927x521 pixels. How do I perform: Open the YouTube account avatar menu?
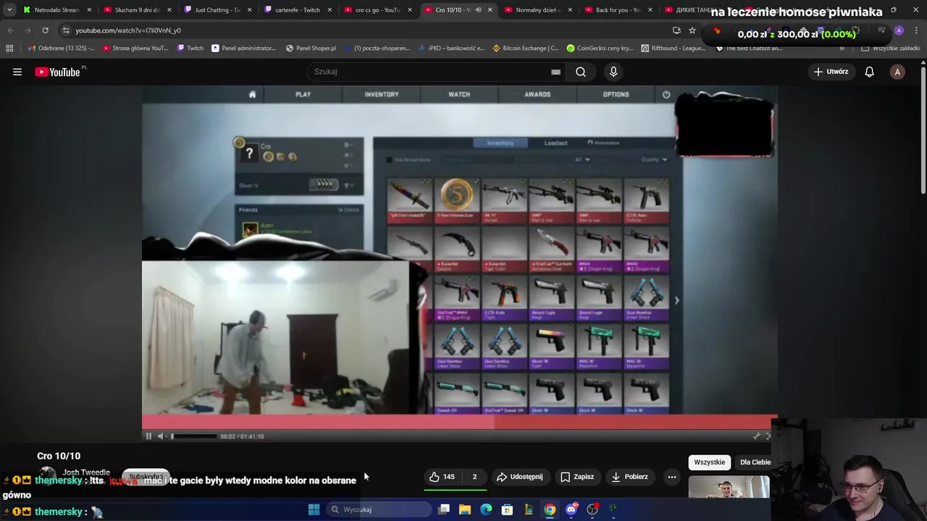coord(897,72)
